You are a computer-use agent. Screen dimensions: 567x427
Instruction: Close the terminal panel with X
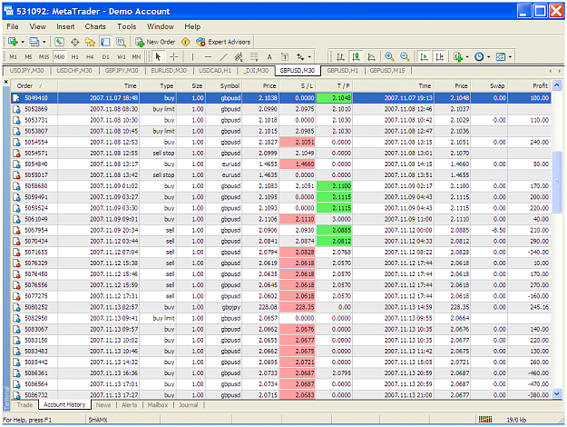click(5, 82)
